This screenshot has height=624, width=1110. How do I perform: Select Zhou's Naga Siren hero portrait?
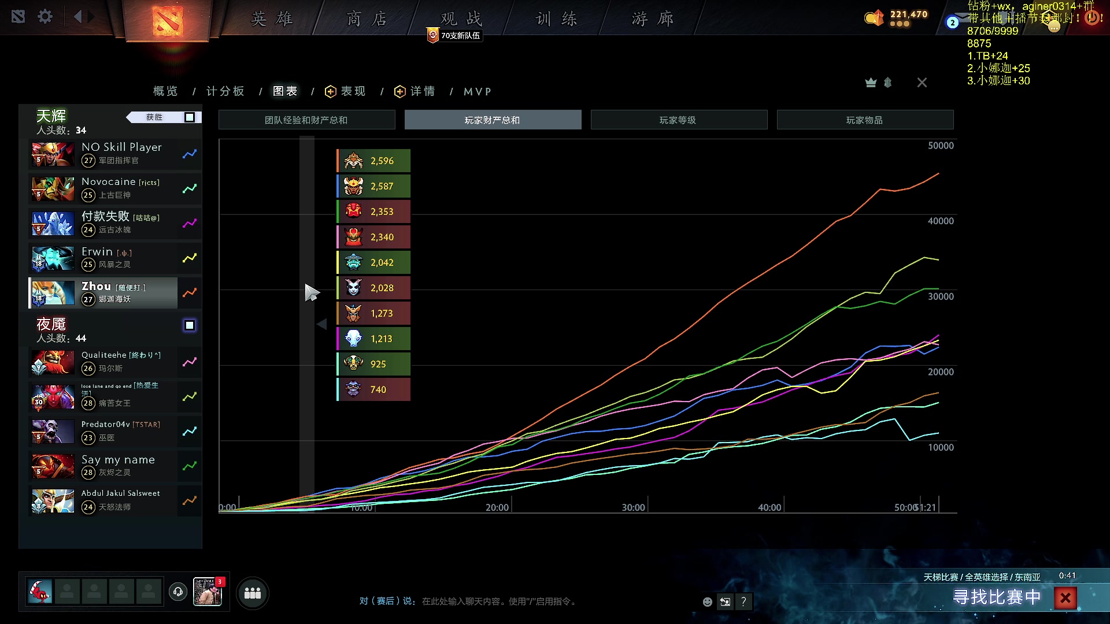[53, 293]
